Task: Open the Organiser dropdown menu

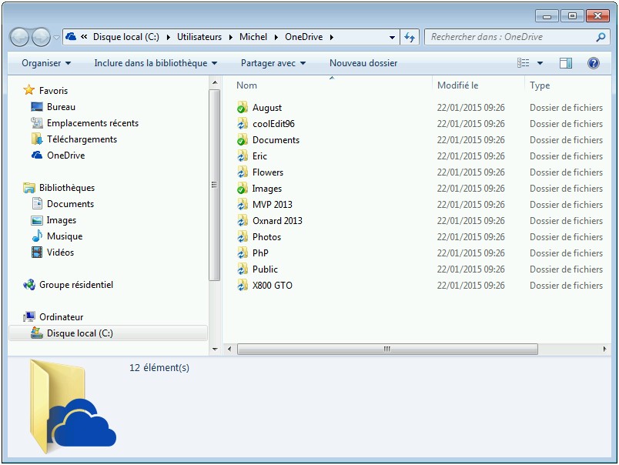Action: coord(46,63)
